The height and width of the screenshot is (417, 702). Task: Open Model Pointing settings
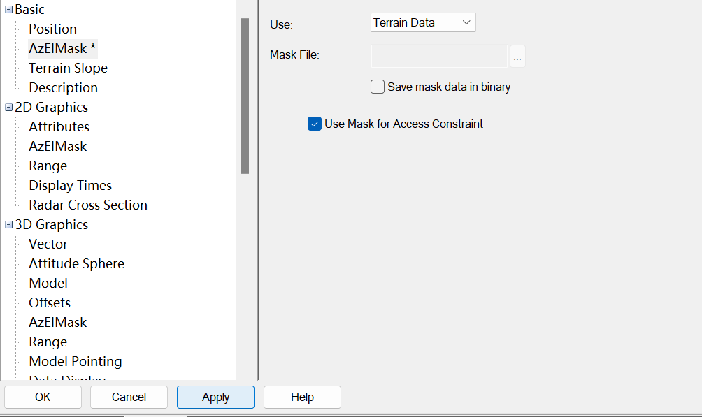(x=75, y=361)
